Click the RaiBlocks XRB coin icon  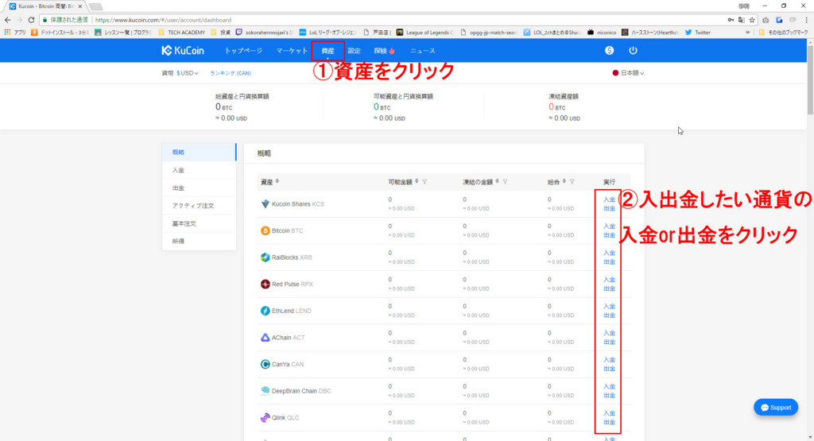click(x=266, y=257)
